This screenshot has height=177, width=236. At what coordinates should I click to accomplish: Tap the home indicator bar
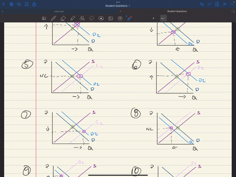tap(118, 175)
